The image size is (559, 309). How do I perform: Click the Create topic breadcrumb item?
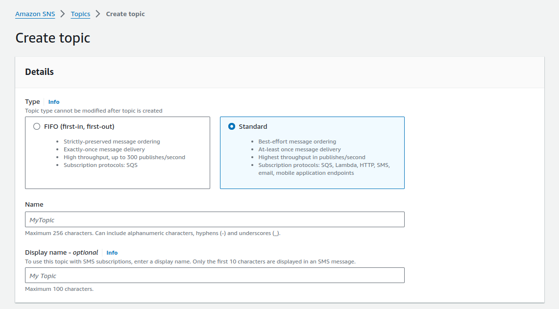(125, 14)
